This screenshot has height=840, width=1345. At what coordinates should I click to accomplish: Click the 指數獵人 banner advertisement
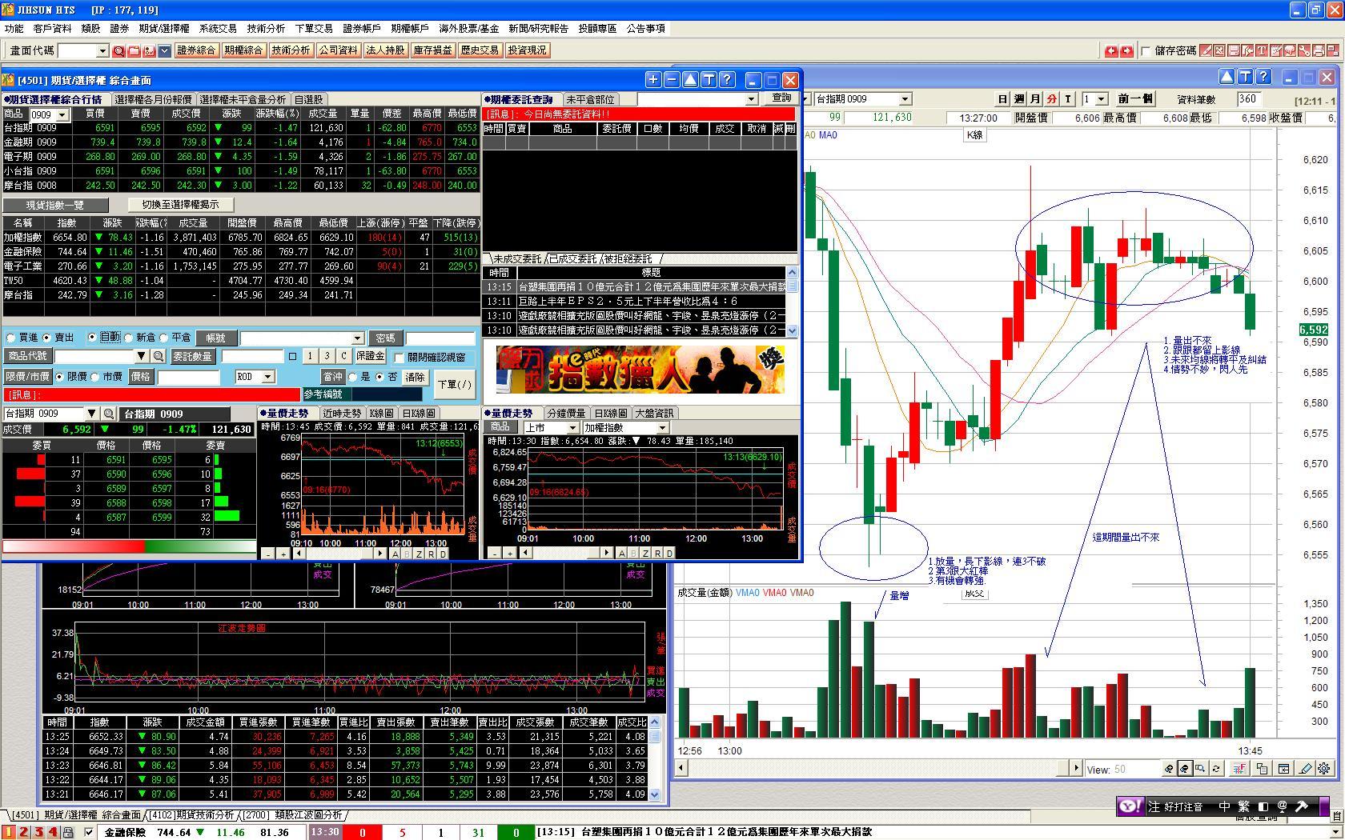tap(640, 369)
